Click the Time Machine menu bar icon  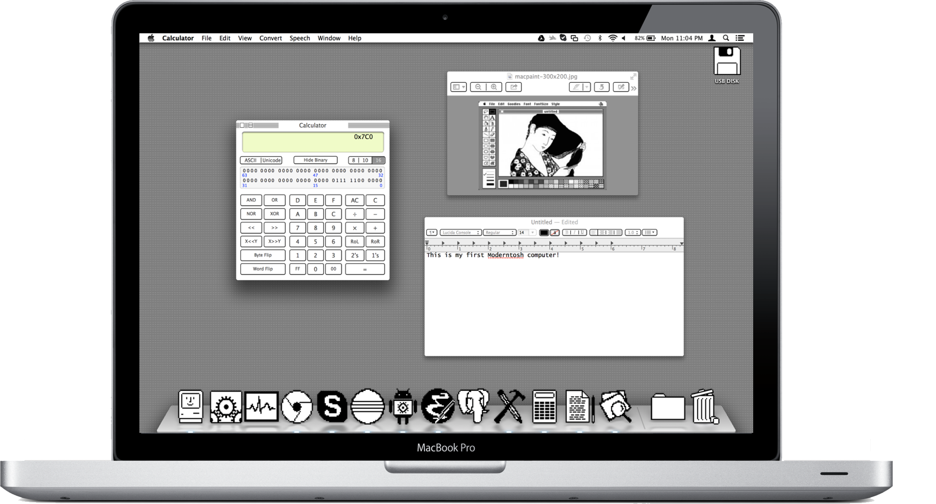(587, 38)
